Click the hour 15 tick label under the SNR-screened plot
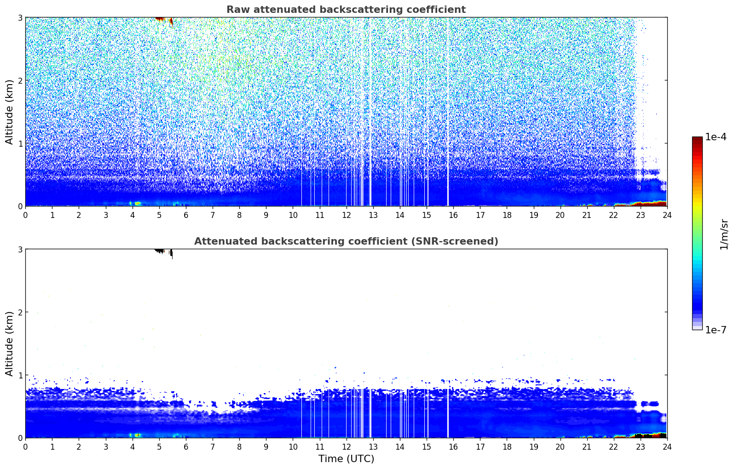Viewport: 734px width, 469px height. click(427, 446)
